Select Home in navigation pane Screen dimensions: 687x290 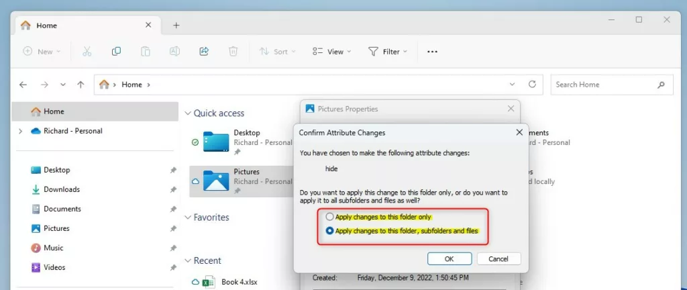tap(95, 111)
